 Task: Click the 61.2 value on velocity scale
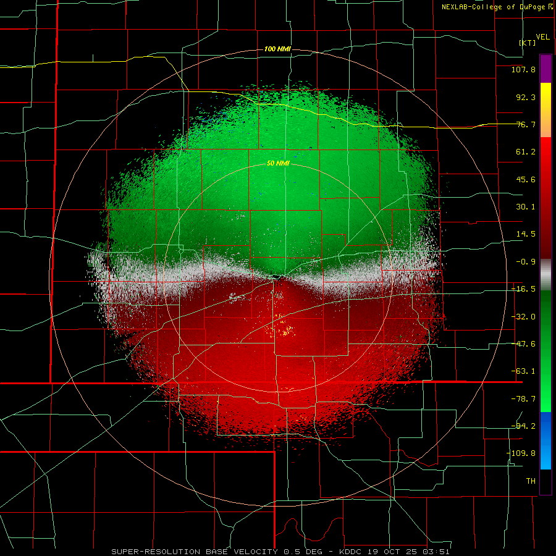click(x=526, y=152)
